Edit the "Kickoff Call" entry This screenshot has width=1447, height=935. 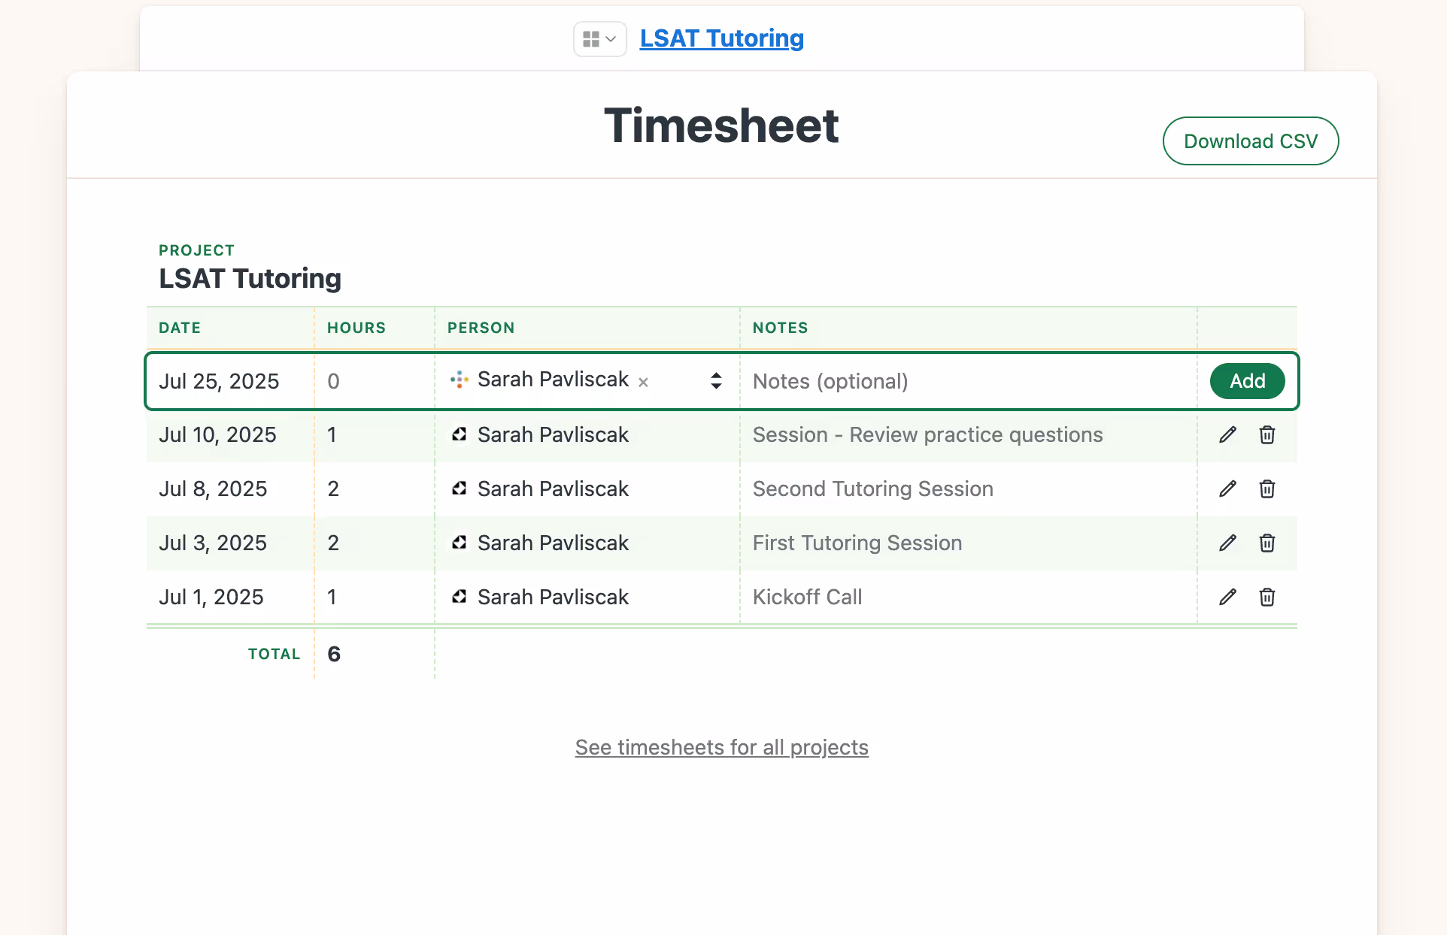(1227, 597)
